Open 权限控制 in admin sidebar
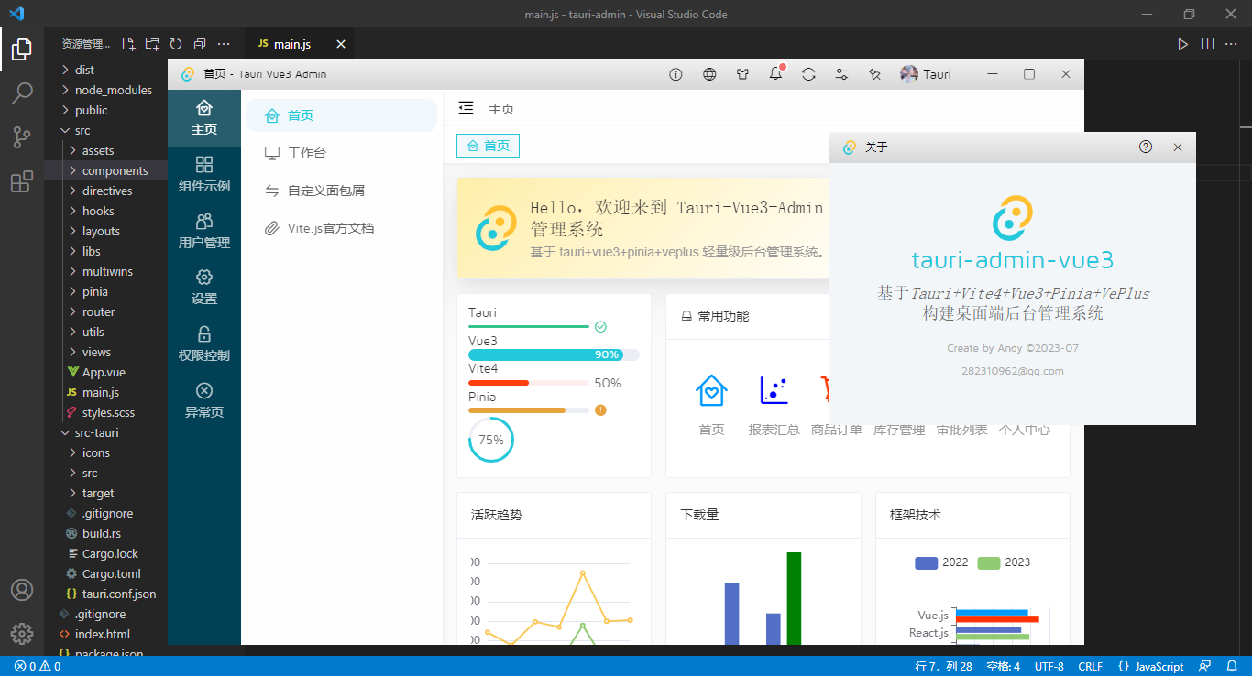The image size is (1252, 676). (204, 343)
